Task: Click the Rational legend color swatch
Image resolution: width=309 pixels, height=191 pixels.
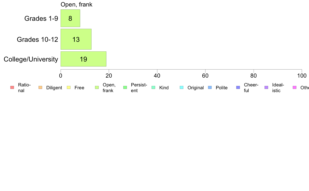Action: [x=12, y=87]
